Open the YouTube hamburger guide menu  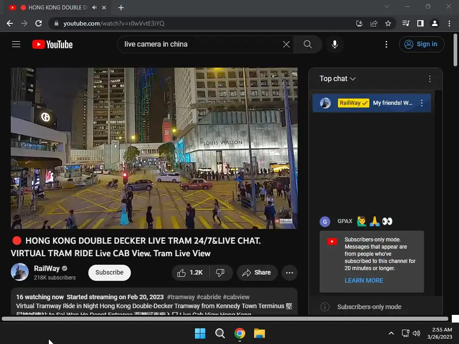click(x=16, y=44)
